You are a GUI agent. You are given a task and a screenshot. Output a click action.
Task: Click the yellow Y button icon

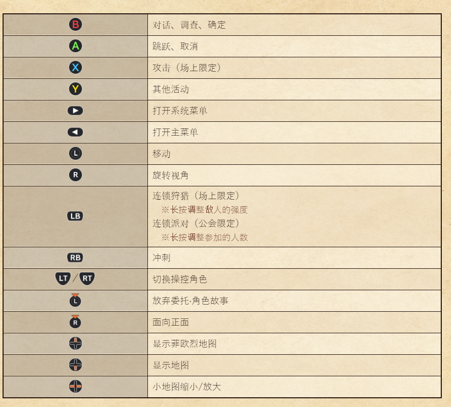point(75,89)
